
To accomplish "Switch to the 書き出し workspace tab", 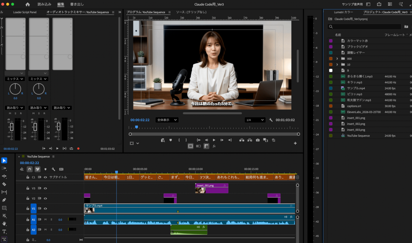I will pyautogui.click(x=77, y=4).
